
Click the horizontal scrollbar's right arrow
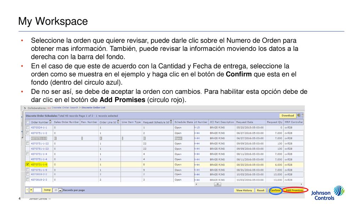[x=301, y=184]
